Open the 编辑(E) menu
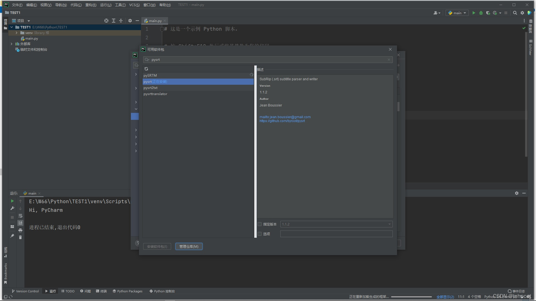The width and height of the screenshot is (536, 301). 31,5
